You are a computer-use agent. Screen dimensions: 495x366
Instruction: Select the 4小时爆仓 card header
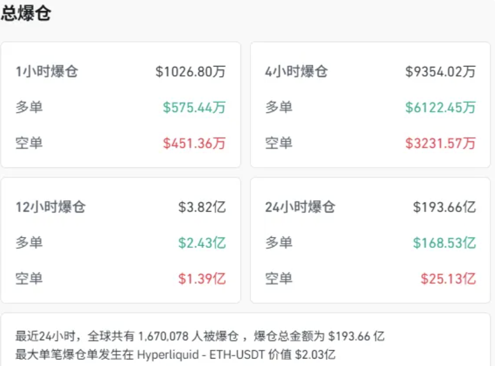pos(297,72)
